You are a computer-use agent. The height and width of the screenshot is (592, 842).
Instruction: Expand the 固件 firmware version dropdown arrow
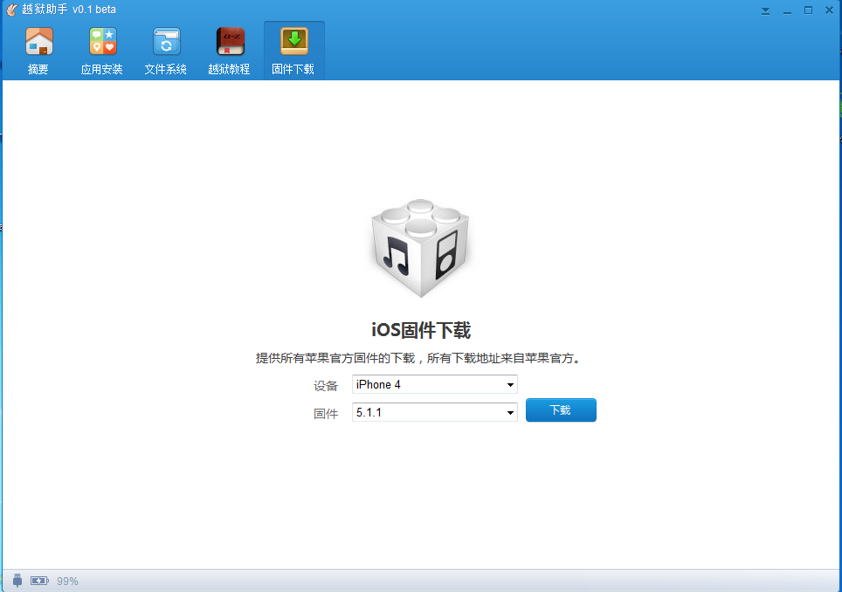click(x=510, y=413)
